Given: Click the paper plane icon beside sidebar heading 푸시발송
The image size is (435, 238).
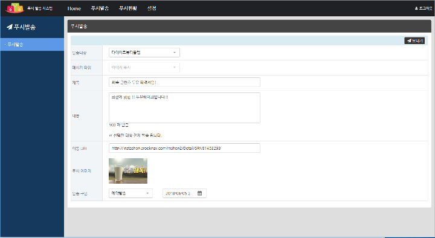Looking at the screenshot, I should [x=10, y=27].
